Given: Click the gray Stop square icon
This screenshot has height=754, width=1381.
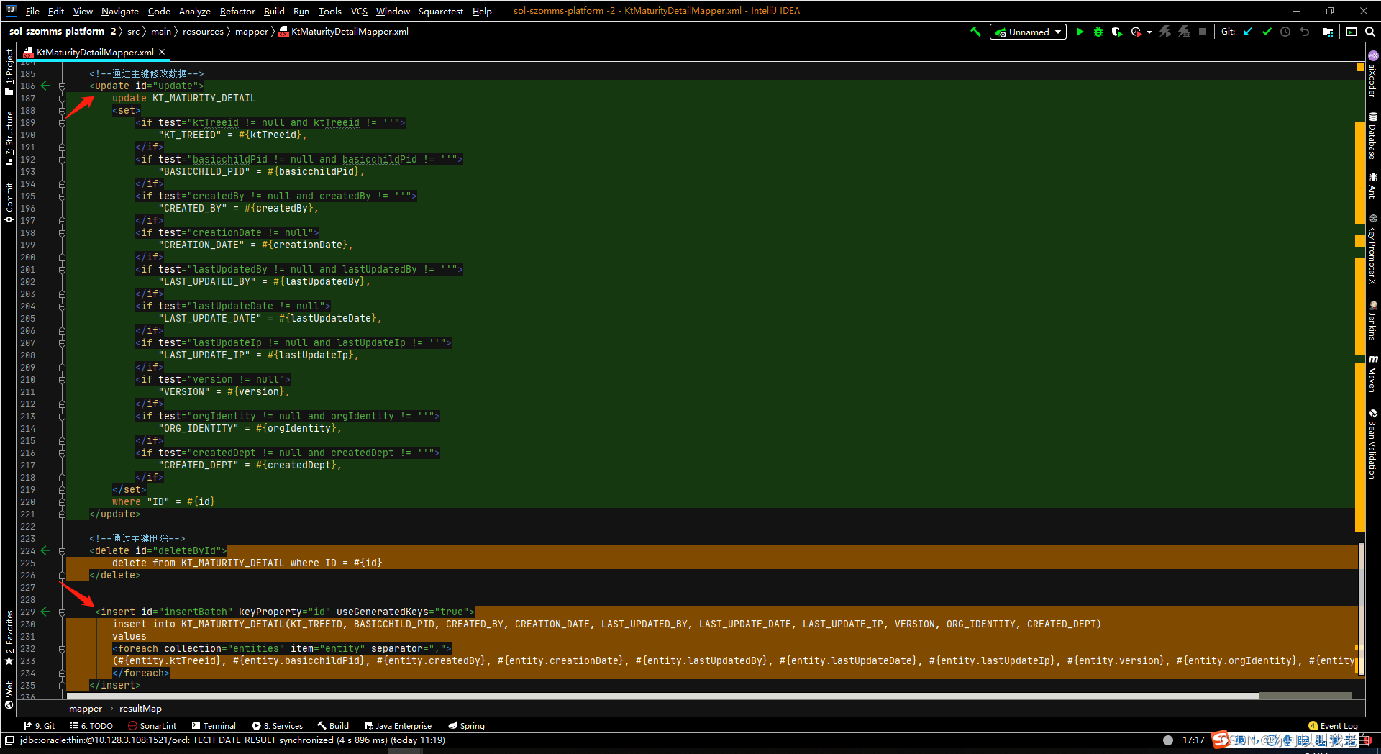Looking at the screenshot, I should 1203,32.
